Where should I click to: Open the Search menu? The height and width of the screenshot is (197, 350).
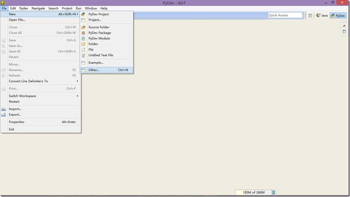click(53, 8)
